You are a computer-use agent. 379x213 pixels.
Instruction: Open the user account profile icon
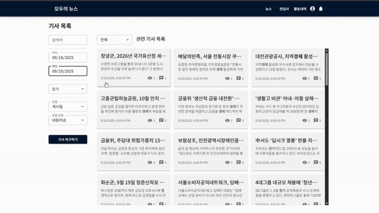(x=312, y=9)
